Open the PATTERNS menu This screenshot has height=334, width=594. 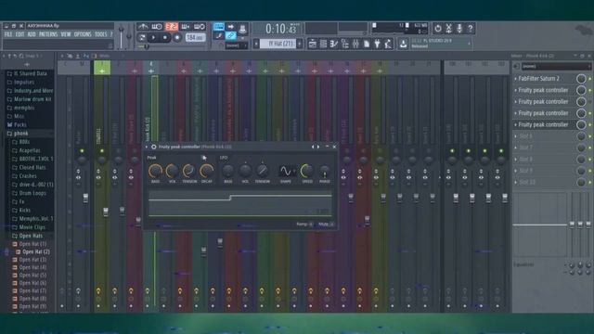tap(48, 34)
